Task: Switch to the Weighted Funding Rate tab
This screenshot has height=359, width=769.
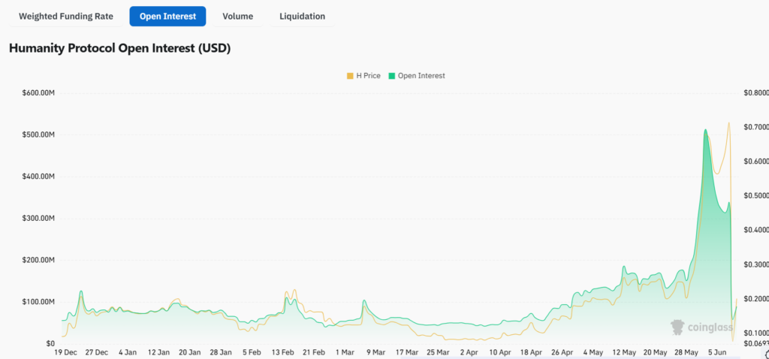Action: [66, 17]
